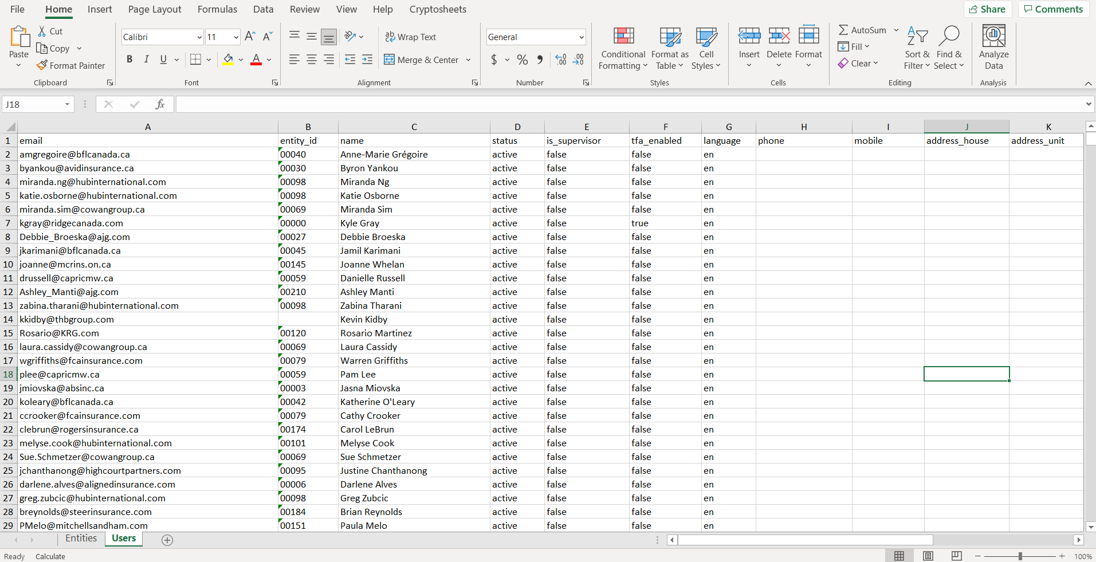The width and height of the screenshot is (1096, 562).
Task: Switch to the Entities sheet tab
Action: tap(81, 539)
